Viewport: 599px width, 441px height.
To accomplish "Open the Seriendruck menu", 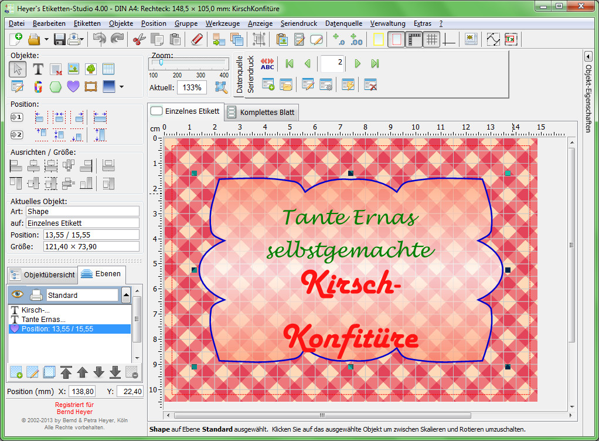I will tap(299, 23).
